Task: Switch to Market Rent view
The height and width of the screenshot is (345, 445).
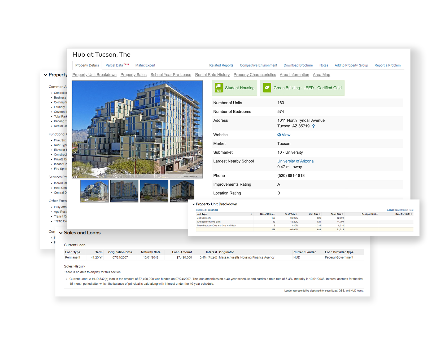Action: [x=407, y=210]
